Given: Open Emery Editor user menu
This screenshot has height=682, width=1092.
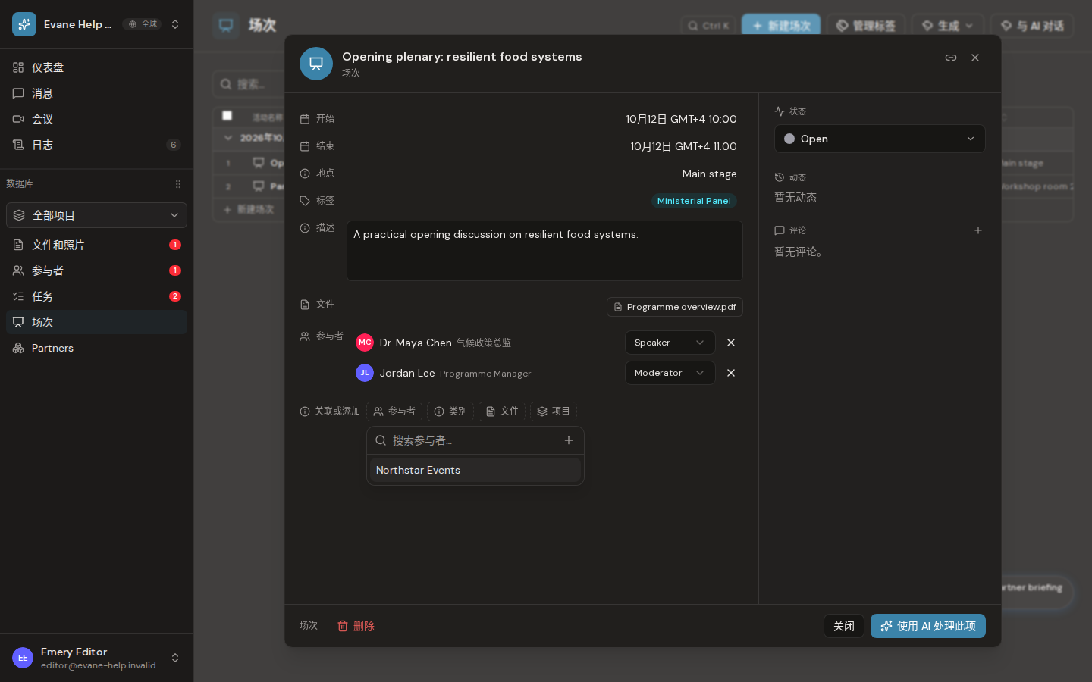Looking at the screenshot, I should (x=96, y=658).
